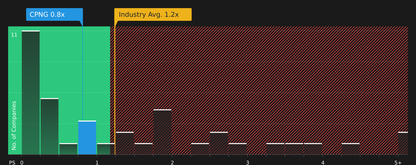This screenshot has width=416, height=165.
Task: Select the blue CPNG histogram bar
Action: point(87,138)
